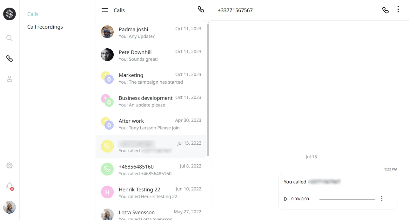Open the settings gear icon
This screenshot has height=220, width=409.
[x=10, y=165]
